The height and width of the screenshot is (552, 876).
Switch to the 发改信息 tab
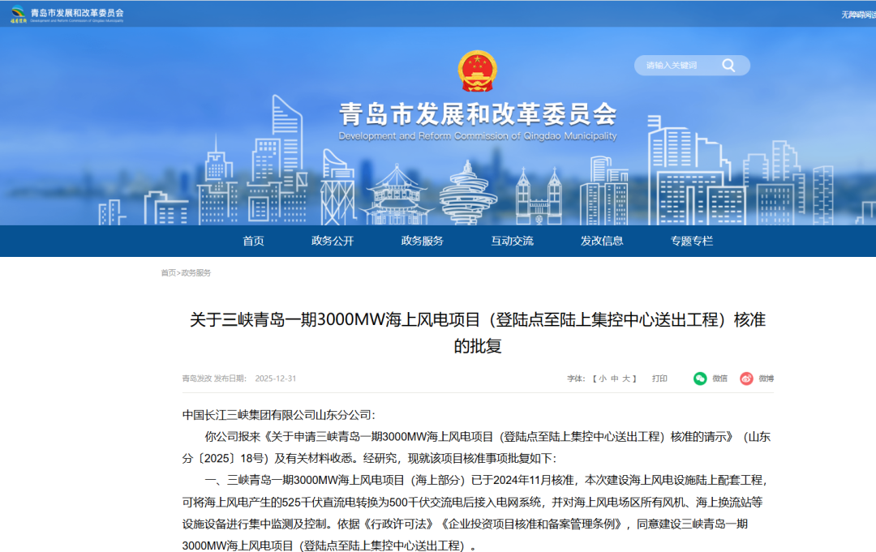[601, 241]
